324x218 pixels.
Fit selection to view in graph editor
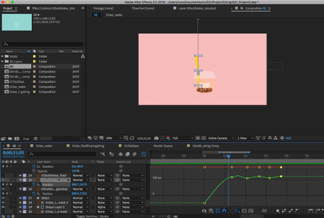(x=244, y=211)
